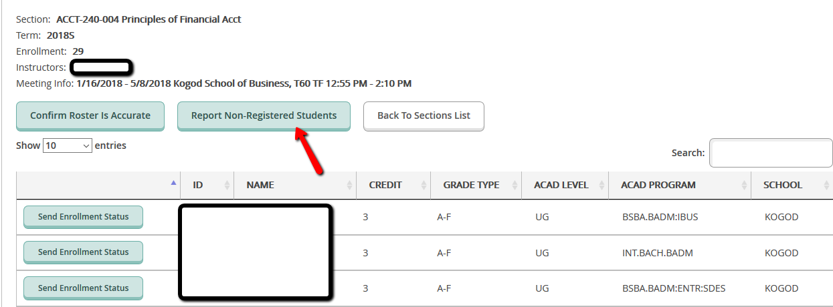
Task: Click the BSBA.BADM:IBUS program cell
Action: pyautogui.click(x=660, y=217)
